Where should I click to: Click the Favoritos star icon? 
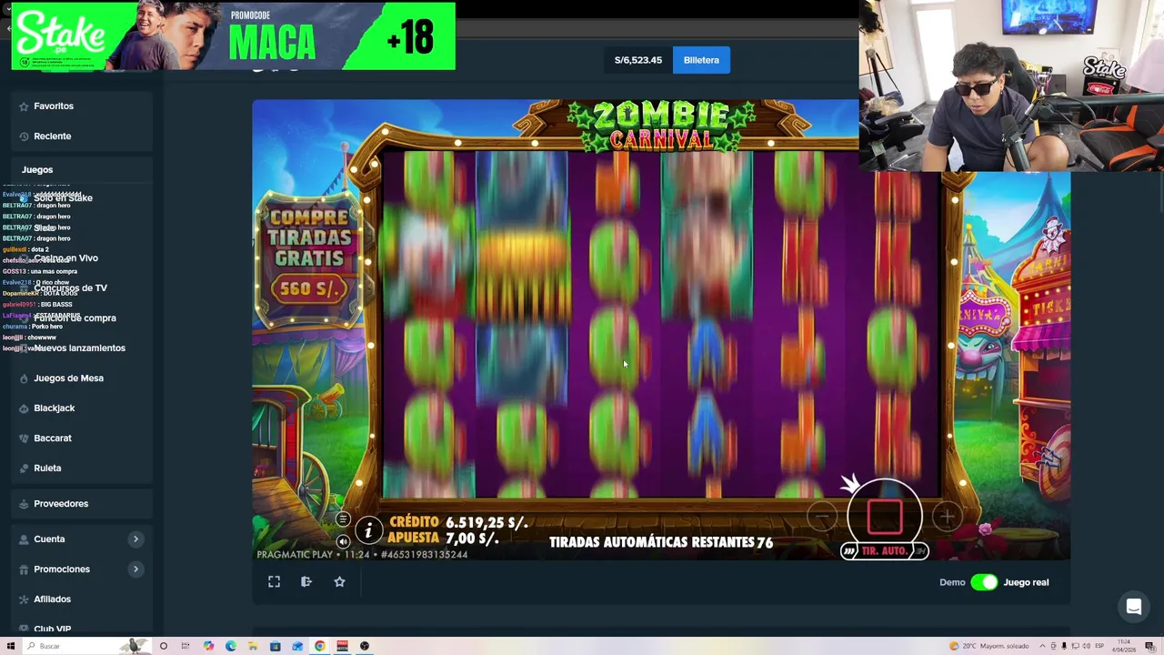coord(24,106)
